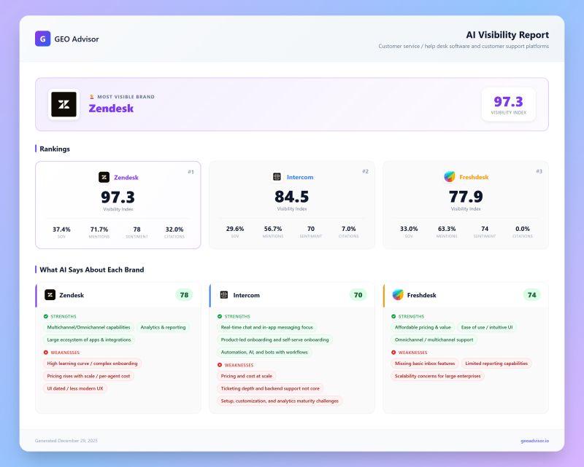Select the Missing basic inbox features tag
Viewport: 584px width, 467px height.
pyautogui.click(x=425, y=364)
